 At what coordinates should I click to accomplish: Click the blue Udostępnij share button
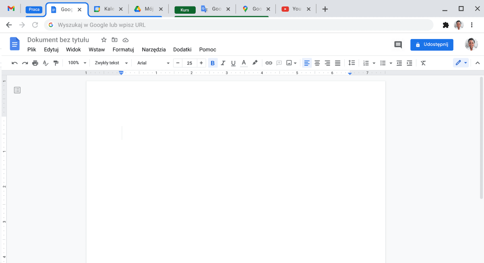432,45
